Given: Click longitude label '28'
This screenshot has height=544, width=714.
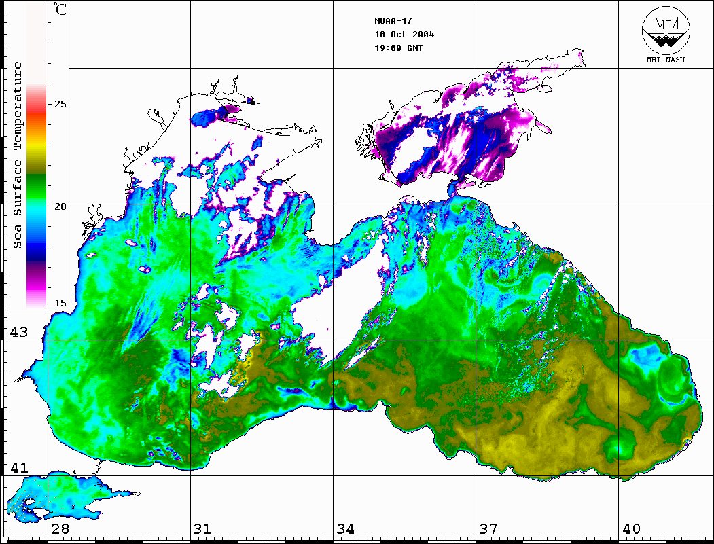Looking at the screenshot, I should (x=60, y=528).
